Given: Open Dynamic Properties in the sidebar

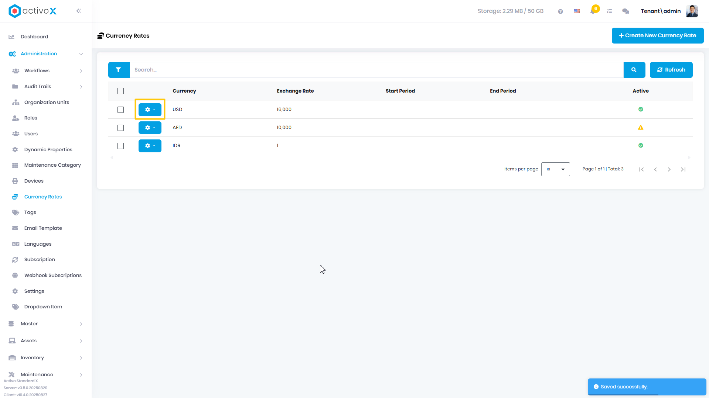Looking at the screenshot, I should (x=48, y=150).
